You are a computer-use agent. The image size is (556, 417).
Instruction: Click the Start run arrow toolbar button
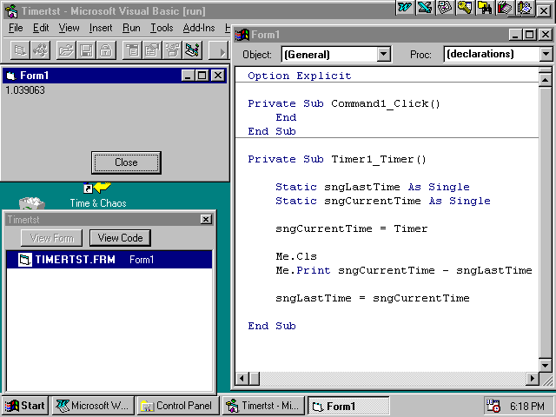pos(222,50)
